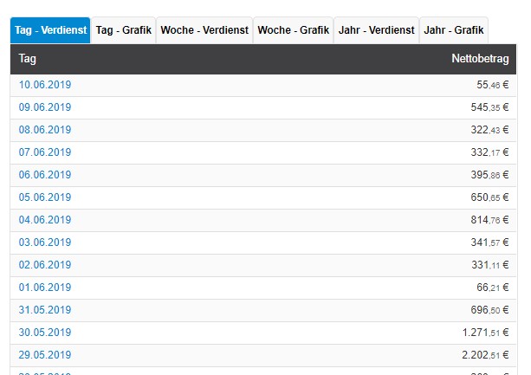
Task: Select the Woche - Grafik tab
Action: coord(294,30)
